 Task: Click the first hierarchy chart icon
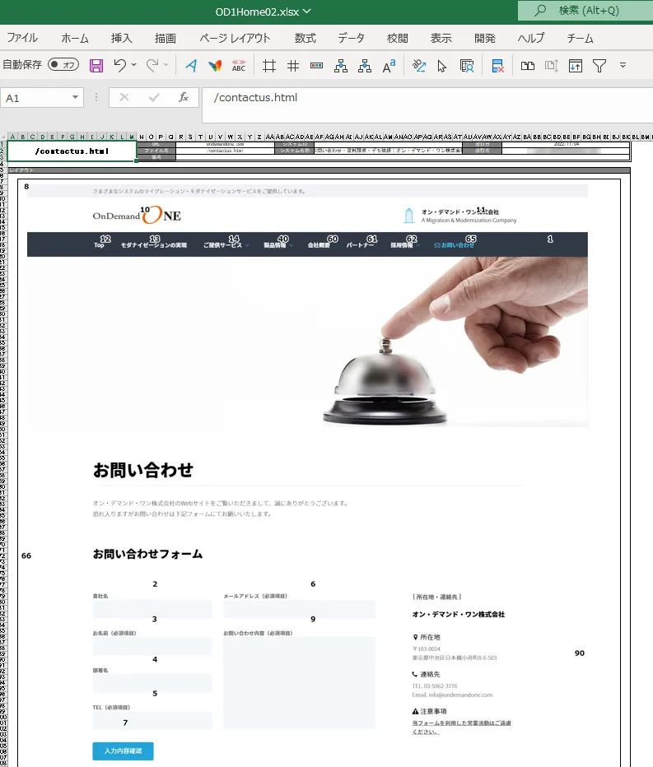(341, 66)
